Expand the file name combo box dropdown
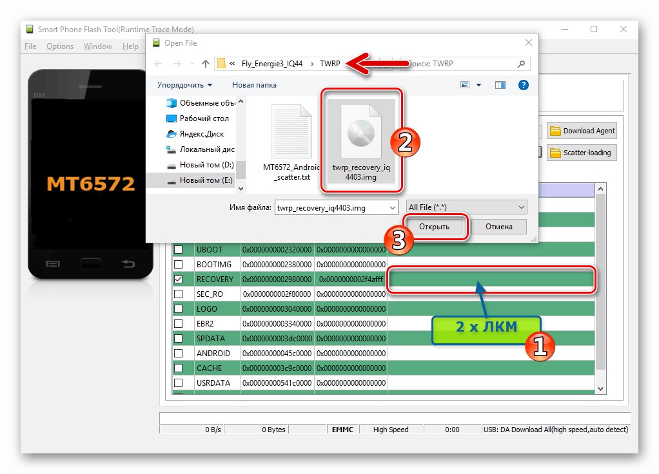 point(392,208)
